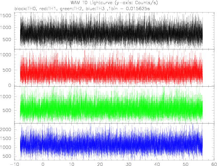Screen dimensions: 217x166
Task: Click the 40 x-axis tick label
Action: pyautogui.click(x=157, y=164)
